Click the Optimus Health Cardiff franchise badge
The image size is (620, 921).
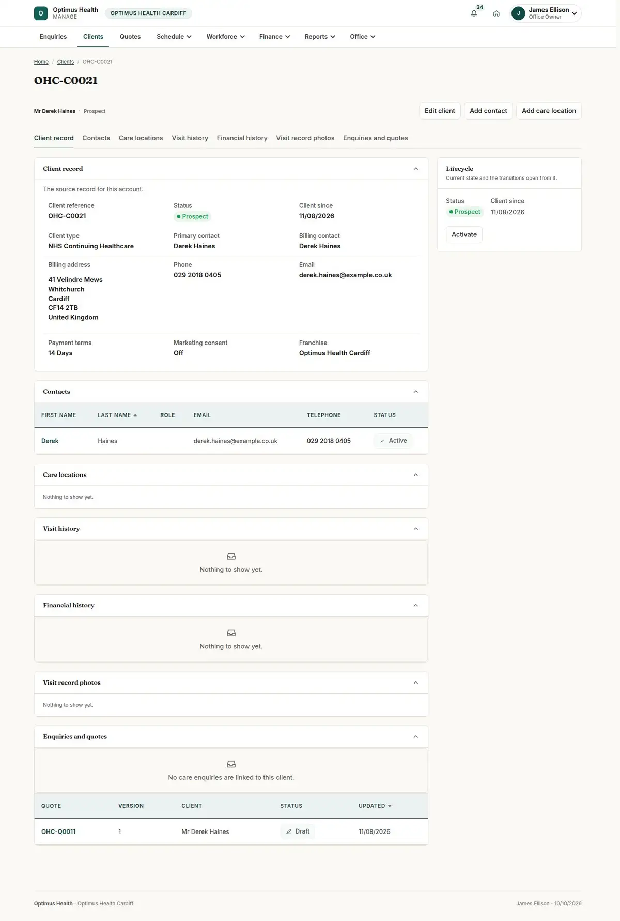click(x=148, y=13)
